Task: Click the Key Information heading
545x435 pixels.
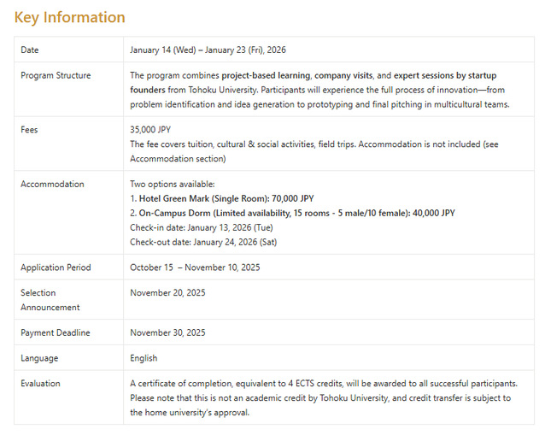Action: pos(69,17)
